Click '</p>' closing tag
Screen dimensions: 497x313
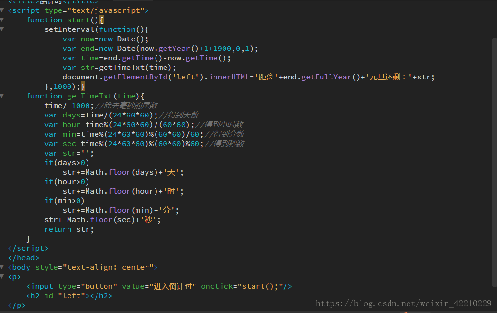[x=17, y=305]
